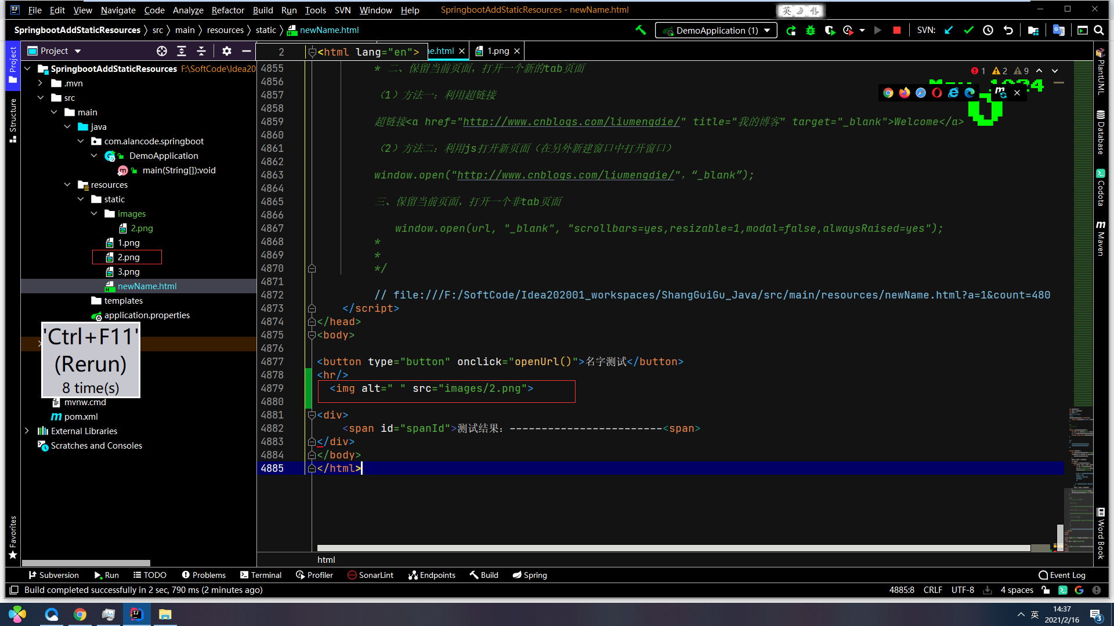Screen dimensions: 1114x626
Task: Toggle the read-only lock icon in status bar
Action: tap(1046, 590)
